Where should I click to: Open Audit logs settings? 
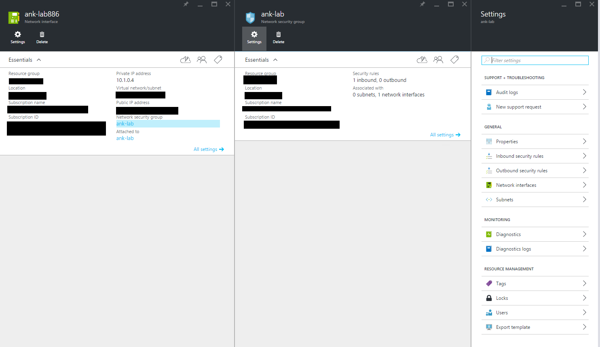535,92
